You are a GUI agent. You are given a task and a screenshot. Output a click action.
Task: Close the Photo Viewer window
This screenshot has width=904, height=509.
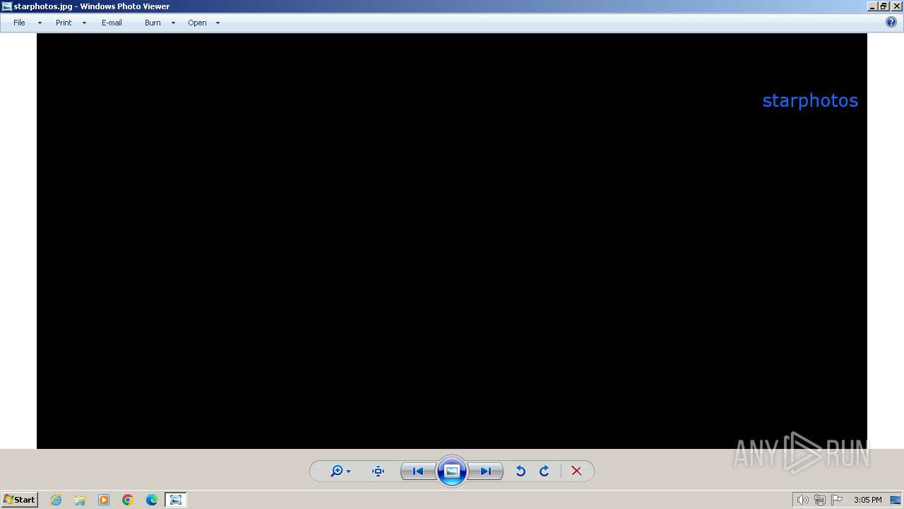(x=896, y=6)
